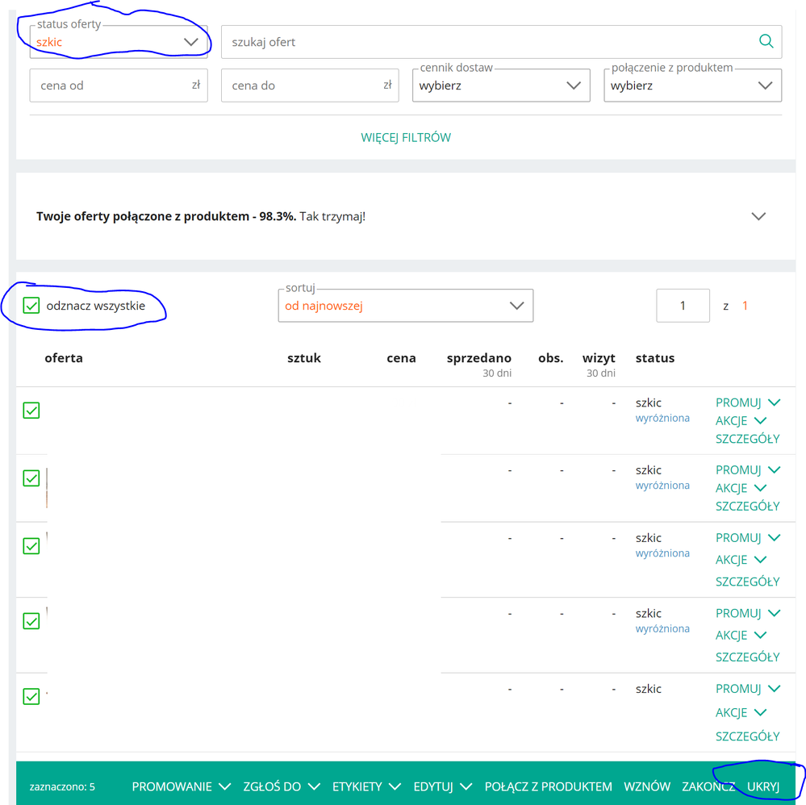This screenshot has height=805, width=806.
Task: Click 'WIĘCEJ FILTRÓW' link
Action: pyautogui.click(x=406, y=137)
